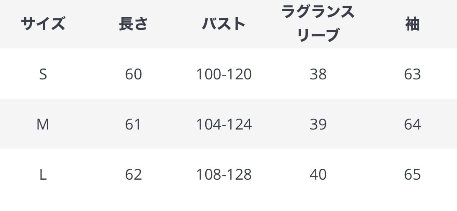
Task: Select the バスト column header
Action: tap(224, 24)
